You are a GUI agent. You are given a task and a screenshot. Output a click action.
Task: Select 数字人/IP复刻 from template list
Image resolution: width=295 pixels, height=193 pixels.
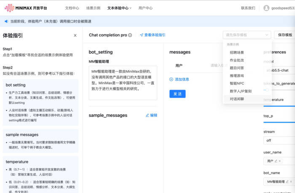coord(247,91)
